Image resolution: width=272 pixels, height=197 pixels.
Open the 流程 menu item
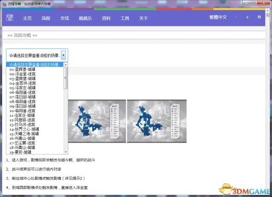[x=46, y=18]
